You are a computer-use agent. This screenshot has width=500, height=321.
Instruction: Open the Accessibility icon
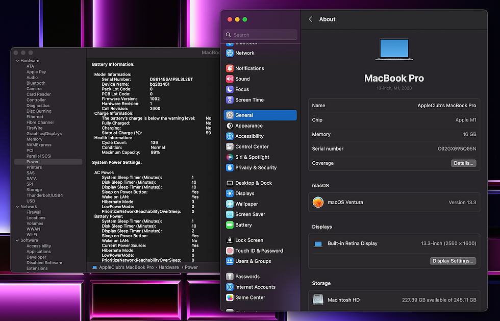click(x=230, y=136)
